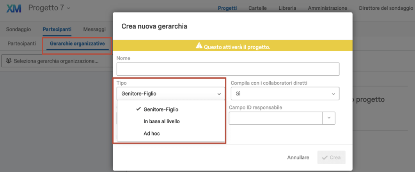Click the Campo ID responsabile input
Viewport: 415px width, 172px height.
(275, 118)
